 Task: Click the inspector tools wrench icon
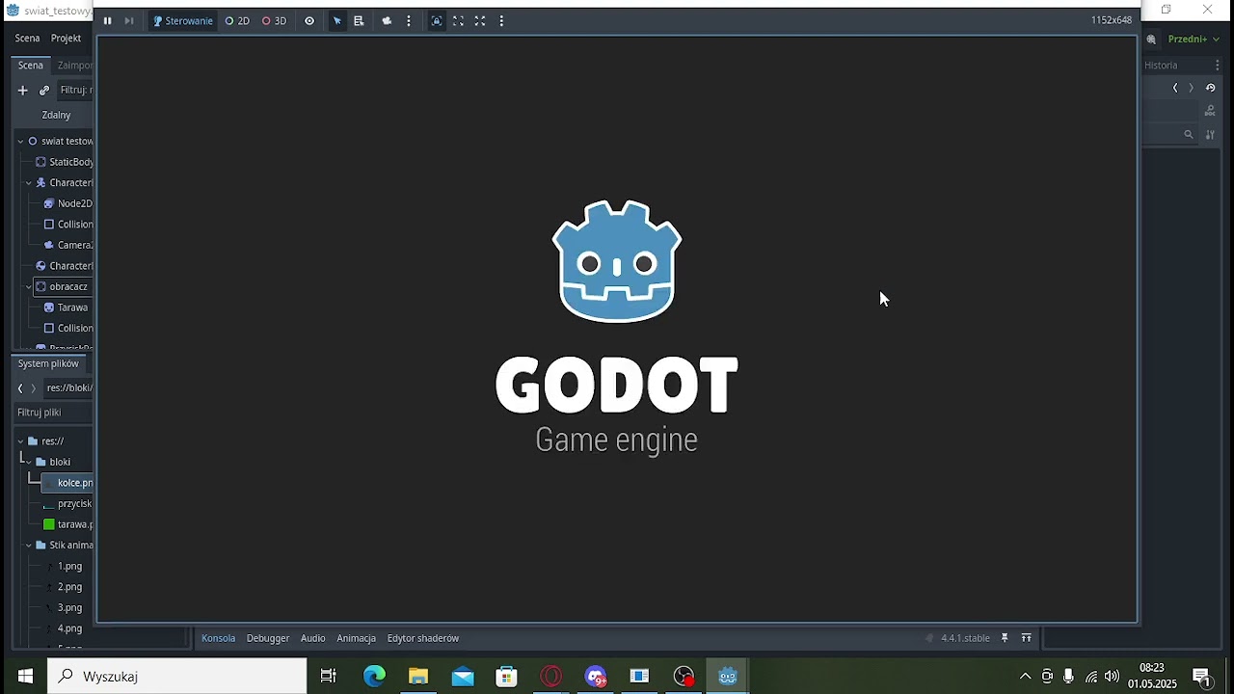[1210, 135]
